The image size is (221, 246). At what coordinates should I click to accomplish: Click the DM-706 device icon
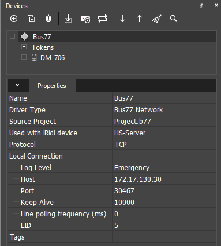(34, 58)
